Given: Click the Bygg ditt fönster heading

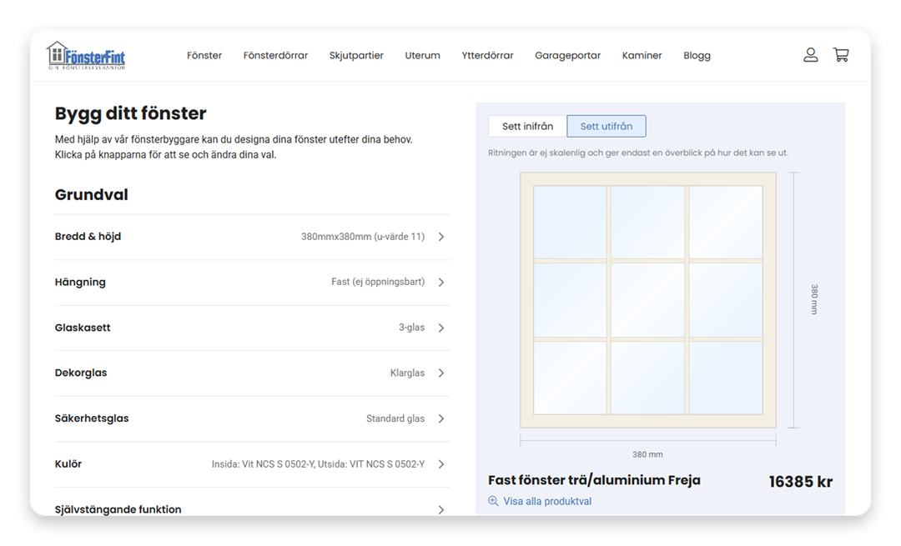Looking at the screenshot, I should [x=130, y=113].
